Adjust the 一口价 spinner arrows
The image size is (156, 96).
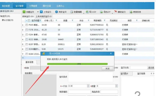pos(88,86)
